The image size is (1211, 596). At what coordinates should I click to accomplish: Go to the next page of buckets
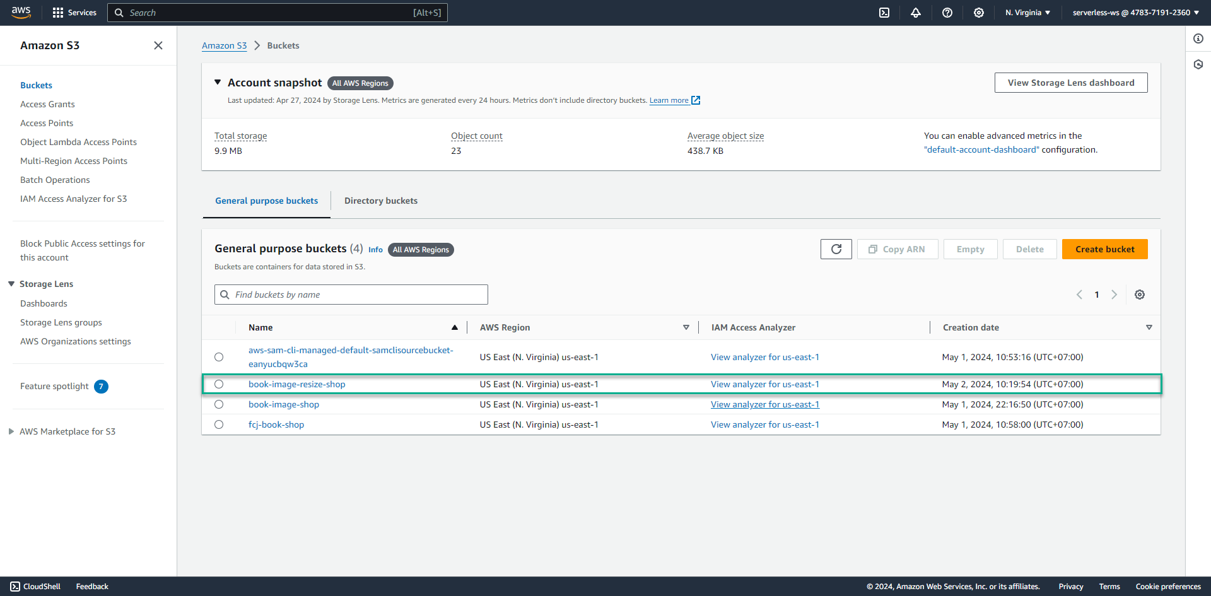1114,295
